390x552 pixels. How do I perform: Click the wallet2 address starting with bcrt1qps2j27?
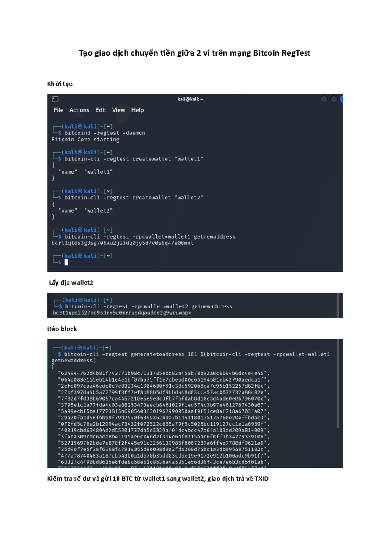pyautogui.click(x=122, y=313)
